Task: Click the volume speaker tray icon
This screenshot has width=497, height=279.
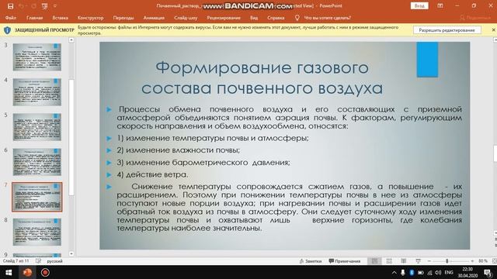Action: pos(438,272)
